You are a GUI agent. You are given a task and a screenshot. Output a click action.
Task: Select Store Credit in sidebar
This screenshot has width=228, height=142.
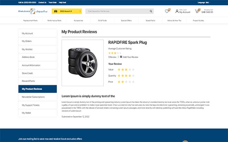point(37,73)
